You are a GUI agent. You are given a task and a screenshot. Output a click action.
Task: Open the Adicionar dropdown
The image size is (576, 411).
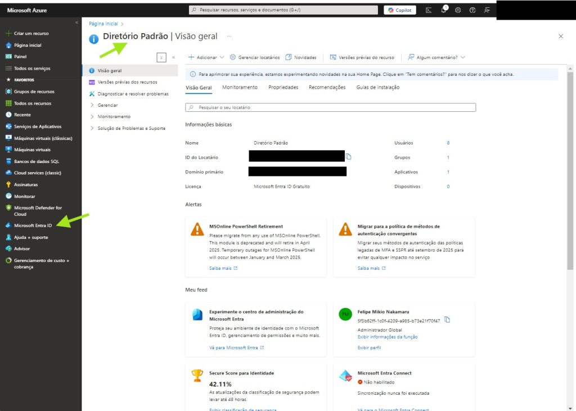click(206, 57)
